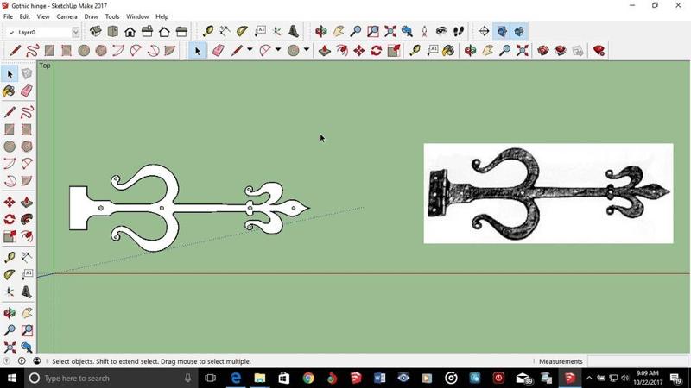Click Previous view icon in top Camera toolbar
Viewport: 691px width, 388px height.
pos(407,31)
